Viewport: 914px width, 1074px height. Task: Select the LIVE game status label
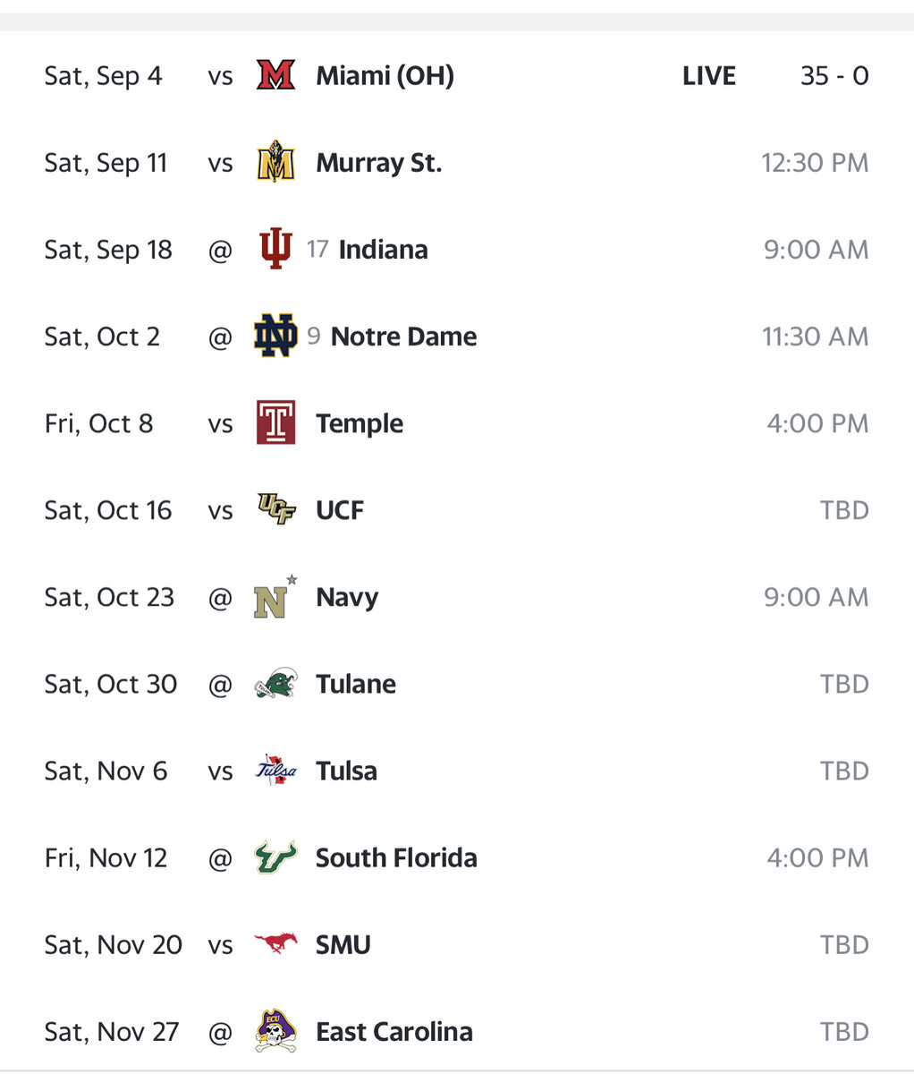point(708,76)
